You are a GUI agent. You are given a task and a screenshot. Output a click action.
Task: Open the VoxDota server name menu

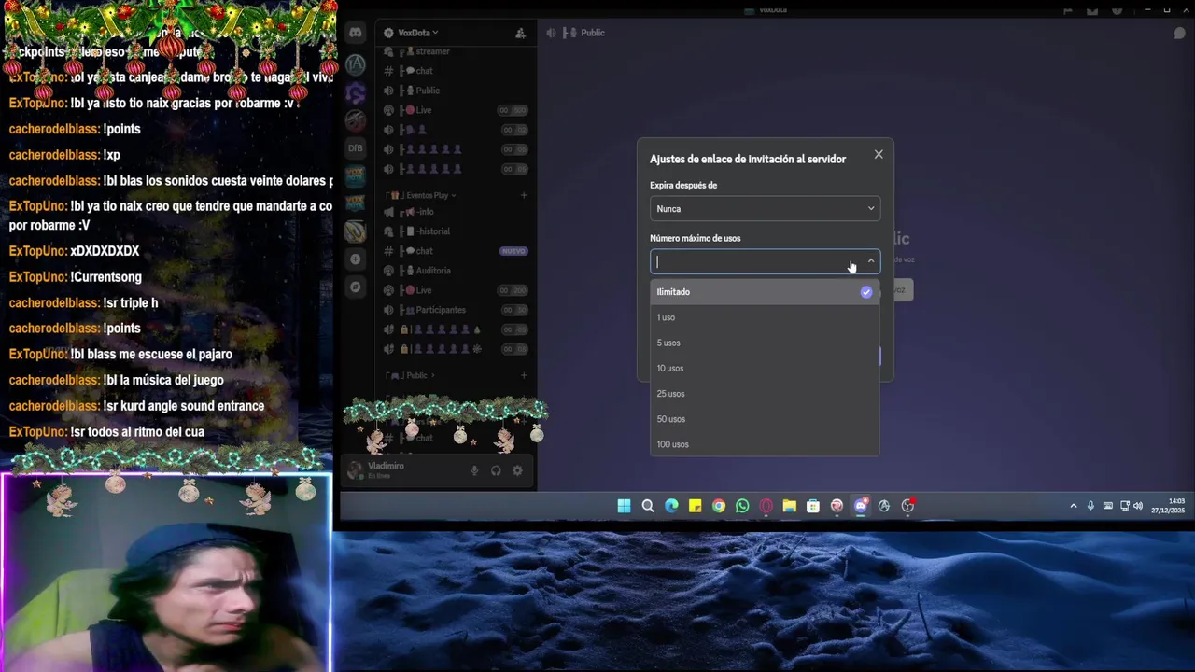(417, 33)
